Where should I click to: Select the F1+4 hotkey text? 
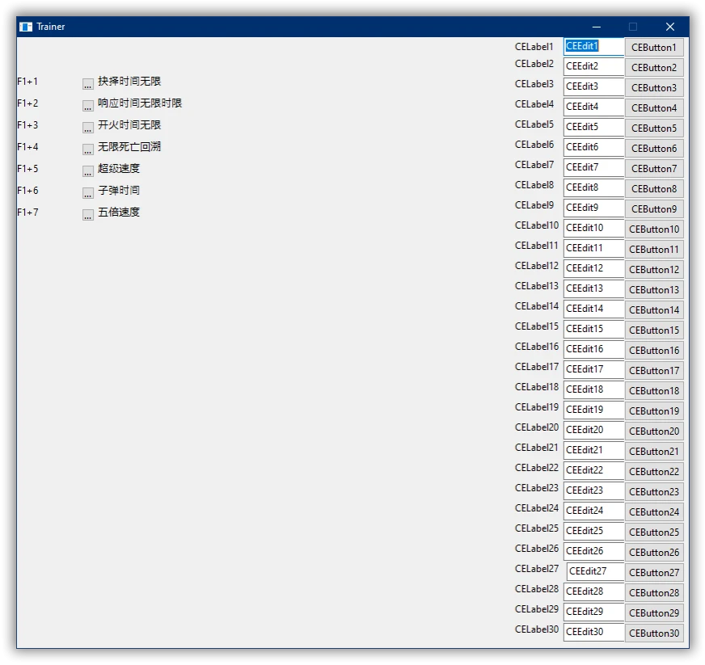click(x=27, y=147)
